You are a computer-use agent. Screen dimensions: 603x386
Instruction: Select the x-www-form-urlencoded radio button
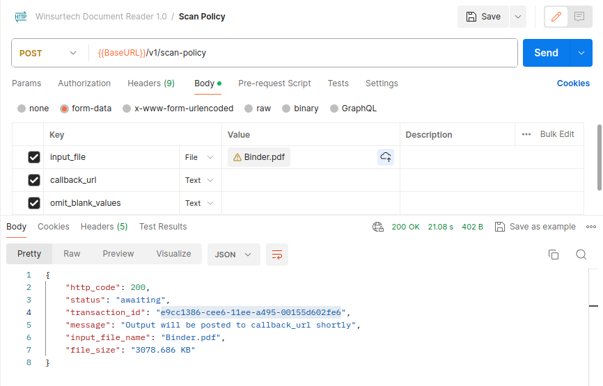pyautogui.click(x=127, y=108)
